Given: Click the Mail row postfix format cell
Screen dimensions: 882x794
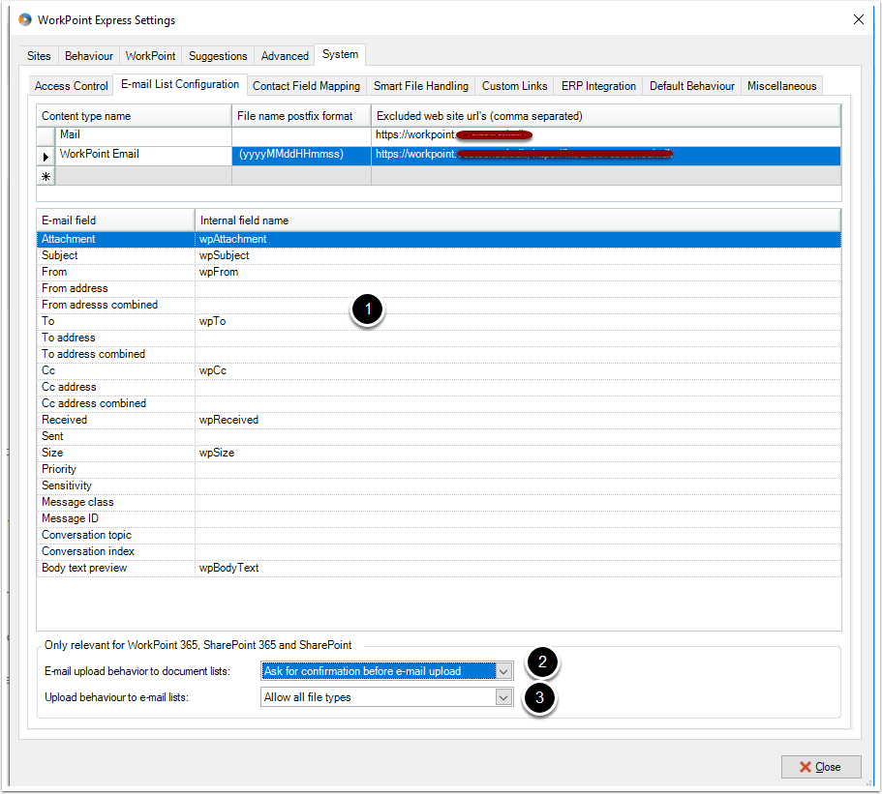Looking at the screenshot, I should [x=301, y=136].
